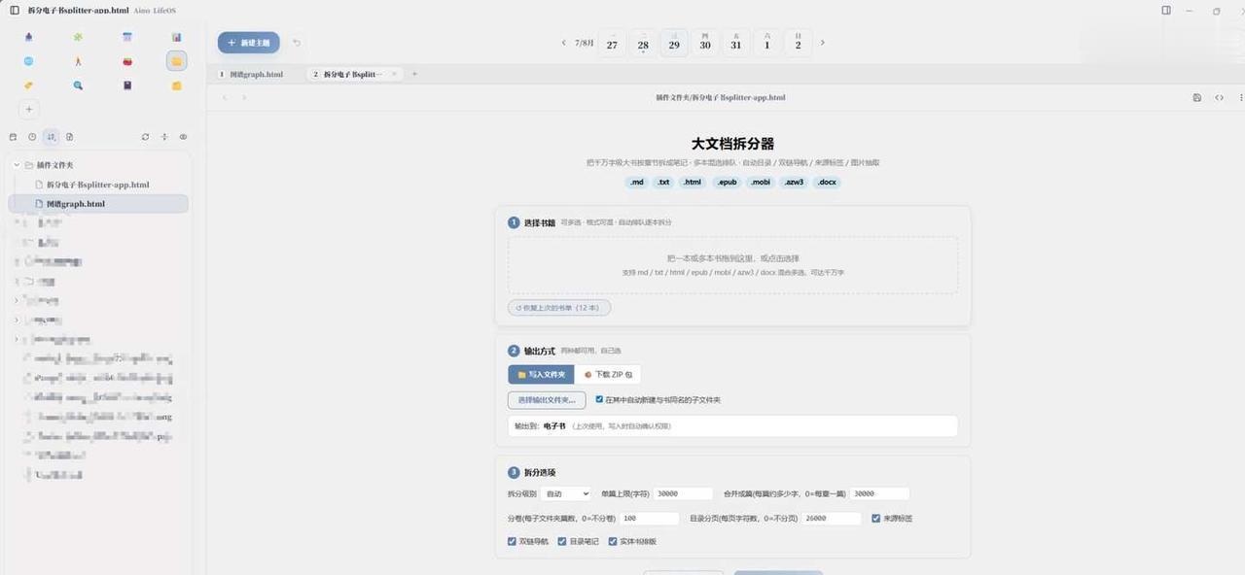Viewport: 1245px width, 575px height.
Task: Toggle hidden files eye icon
Action: [183, 137]
